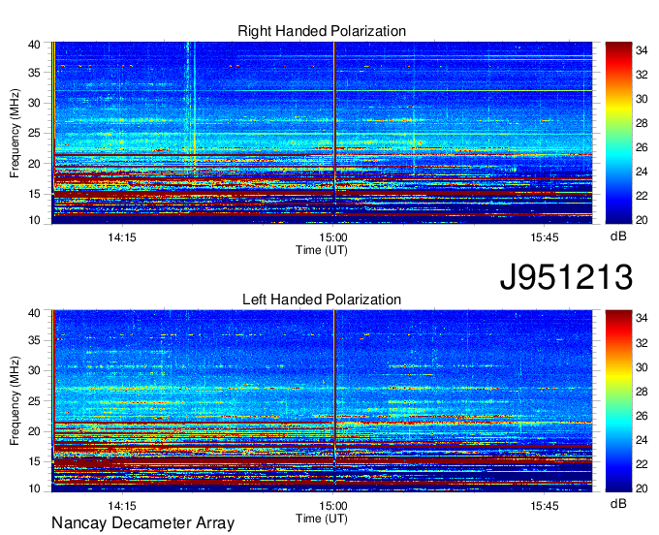Click the 28 value on left-handed color bar
This screenshot has height=535, width=659.
point(642,392)
